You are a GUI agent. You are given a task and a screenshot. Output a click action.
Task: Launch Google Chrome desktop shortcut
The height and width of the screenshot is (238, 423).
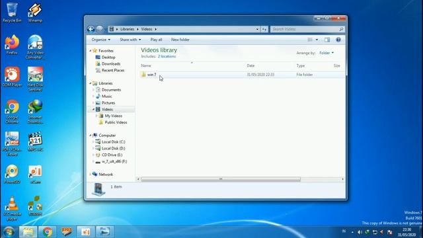pyautogui.click(x=12, y=112)
